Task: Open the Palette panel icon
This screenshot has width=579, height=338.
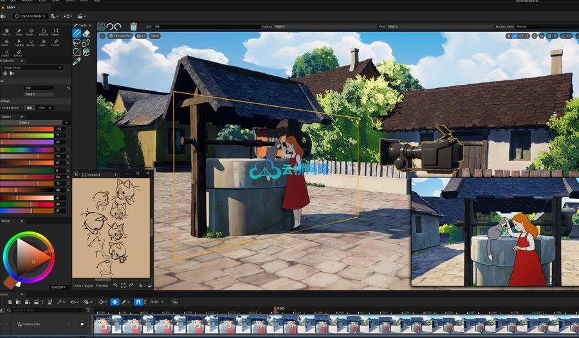Action: click(x=44, y=32)
